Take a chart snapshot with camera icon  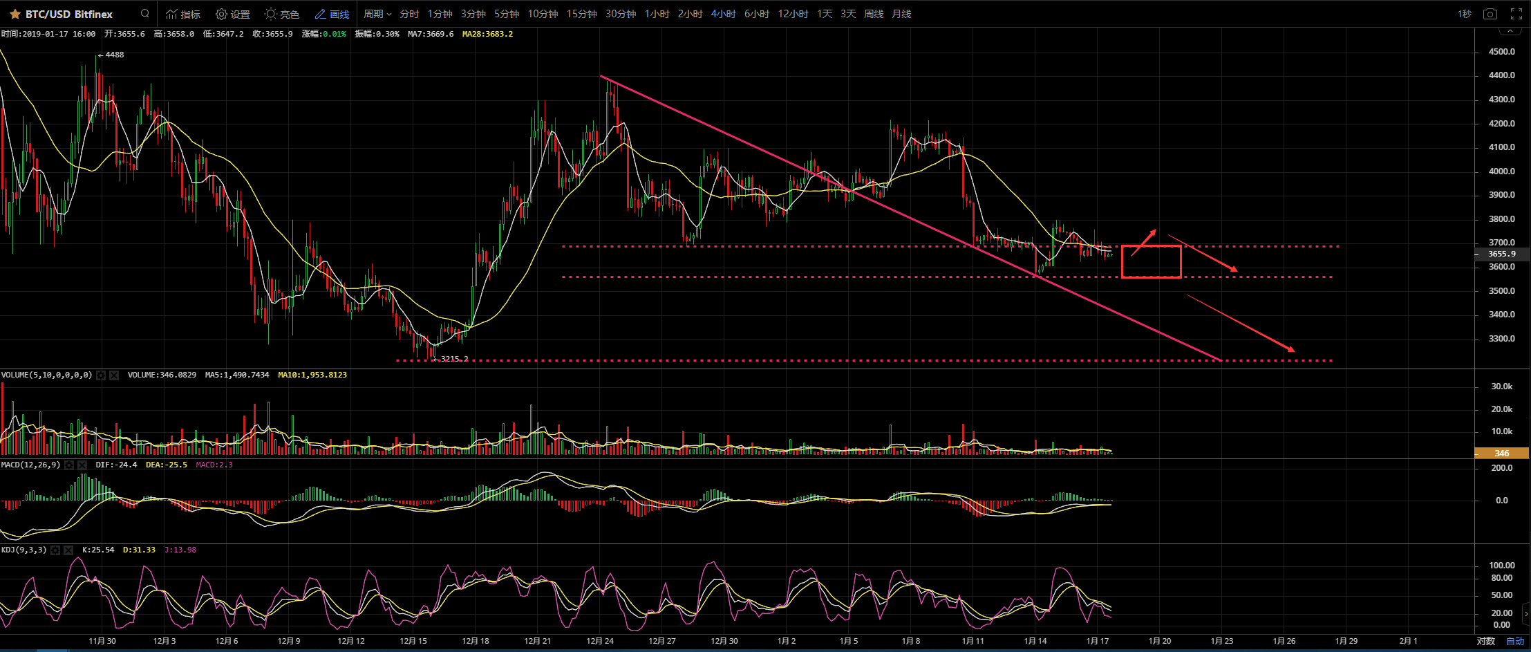coord(1490,14)
